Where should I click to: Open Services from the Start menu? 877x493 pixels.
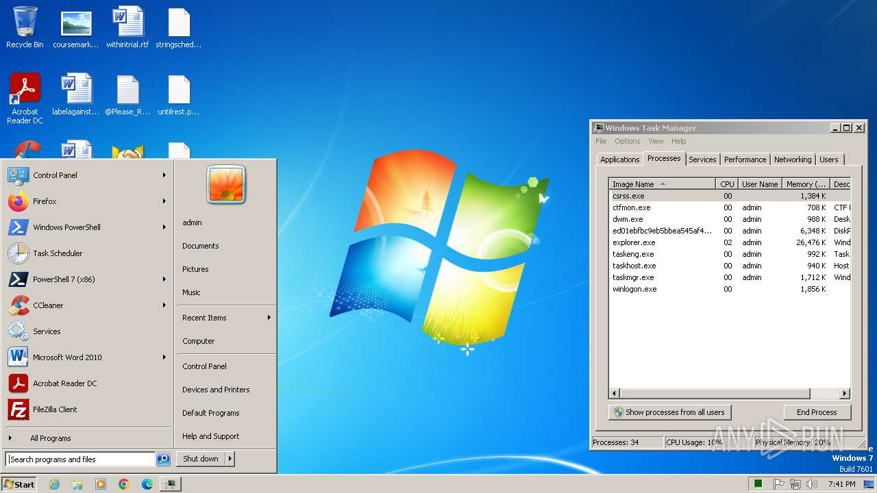[x=86, y=331]
